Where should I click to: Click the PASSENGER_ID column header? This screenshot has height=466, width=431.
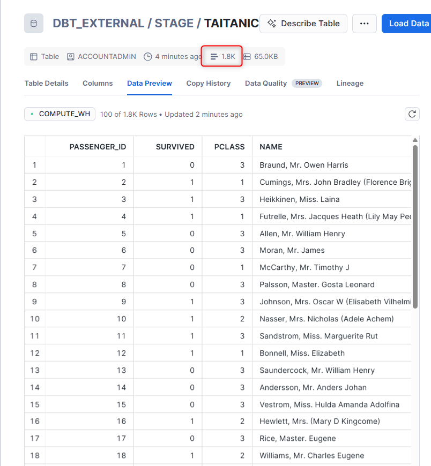click(98, 147)
